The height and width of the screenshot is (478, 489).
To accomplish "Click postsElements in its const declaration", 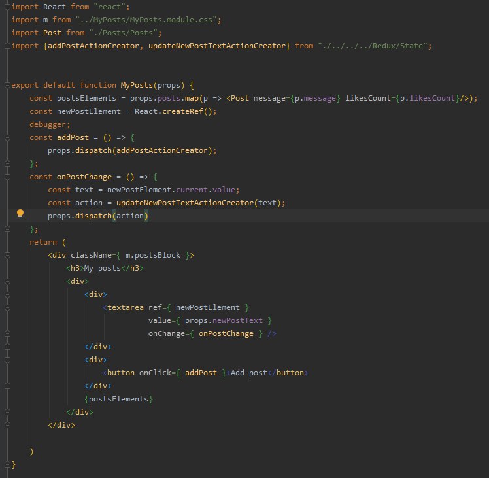I will [86, 98].
